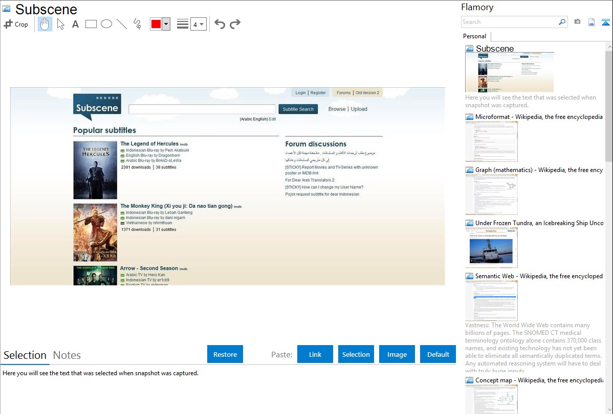Image resolution: width=613 pixels, height=414 pixels.
Task: Redo the last undone action
Action: click(235, 24)
